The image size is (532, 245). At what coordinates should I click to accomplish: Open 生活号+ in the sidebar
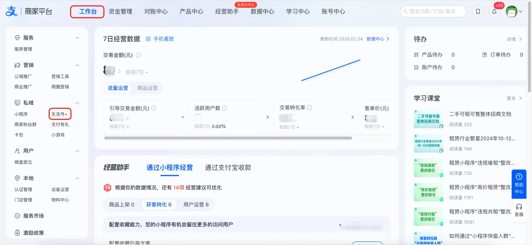coord(60,114)
